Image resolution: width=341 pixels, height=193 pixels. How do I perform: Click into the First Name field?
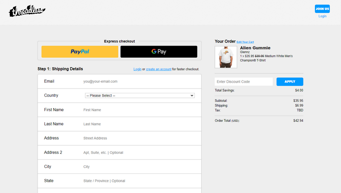tap(139, 110)
